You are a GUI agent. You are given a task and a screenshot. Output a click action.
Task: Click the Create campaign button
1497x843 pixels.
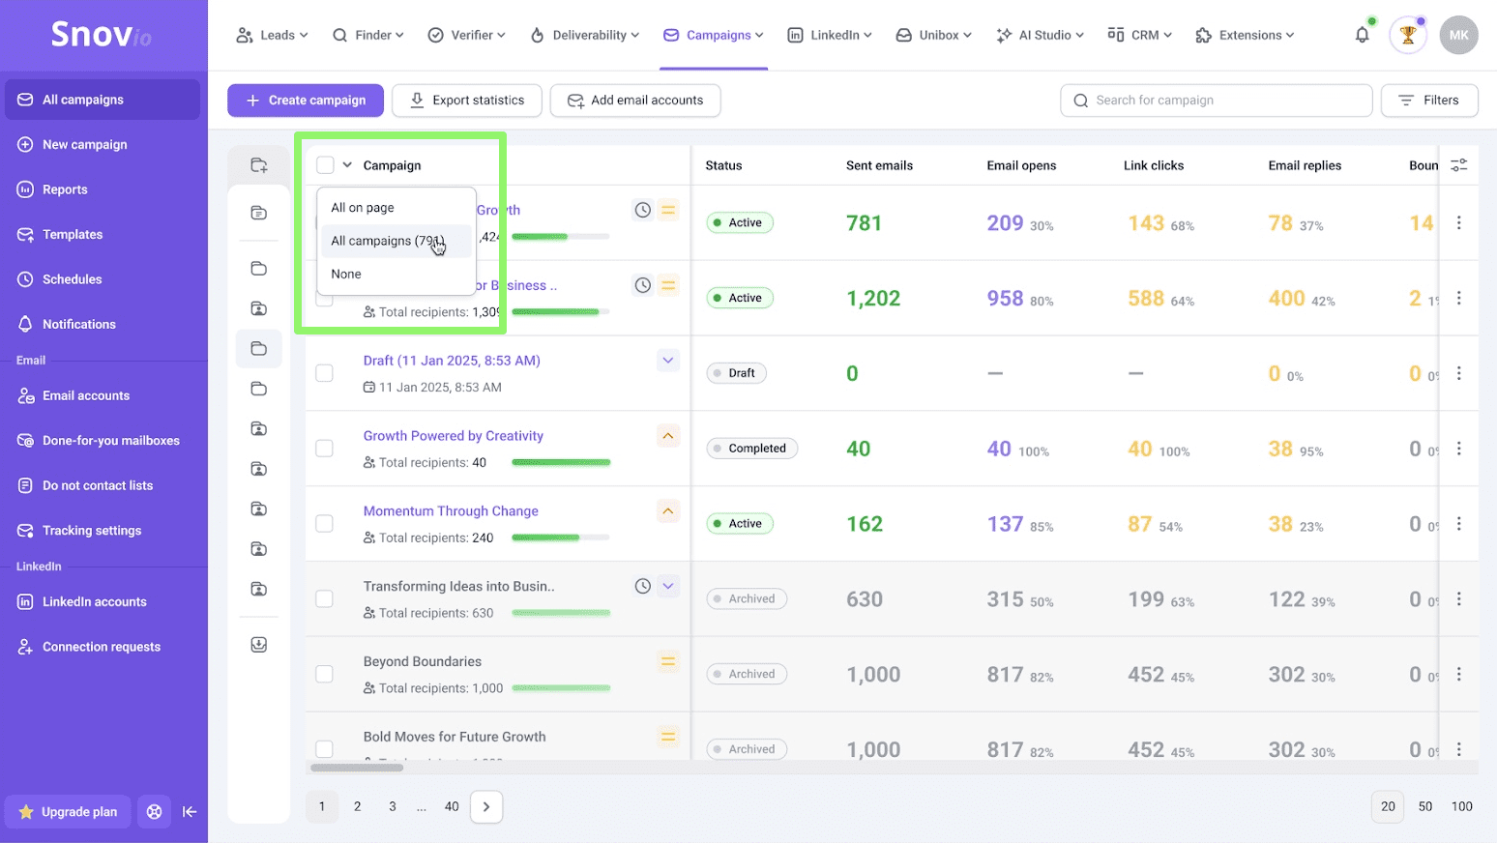coord(306,101)
